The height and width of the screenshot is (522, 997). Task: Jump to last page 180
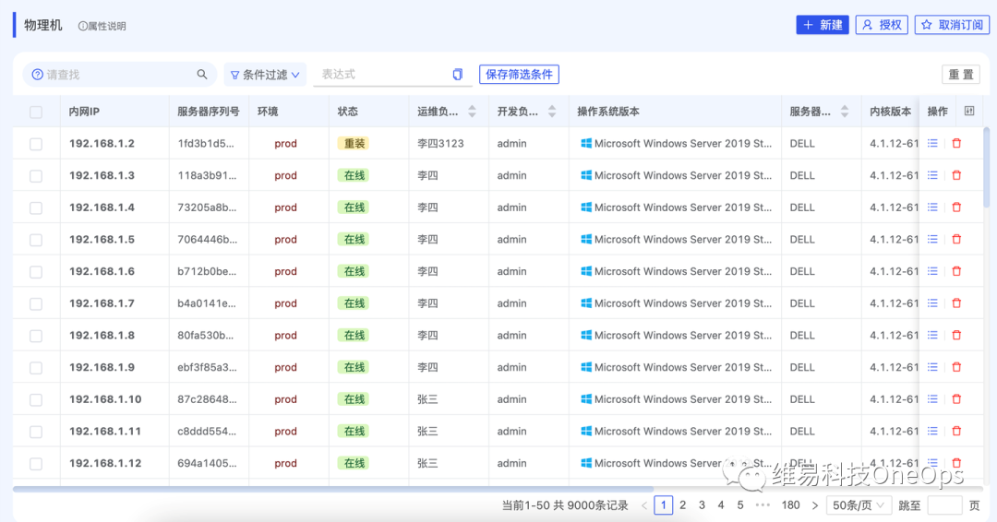[x=790, y=505]
